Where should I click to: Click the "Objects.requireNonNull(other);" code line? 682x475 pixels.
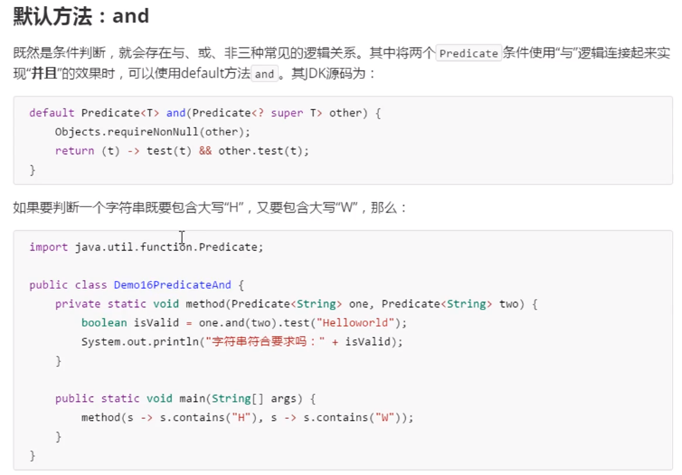pos(152,132)
